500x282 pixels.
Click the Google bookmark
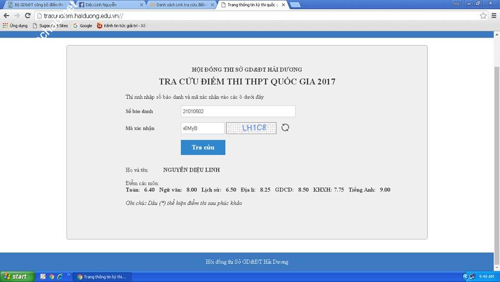pyautogui.click(x=82, y=25)
